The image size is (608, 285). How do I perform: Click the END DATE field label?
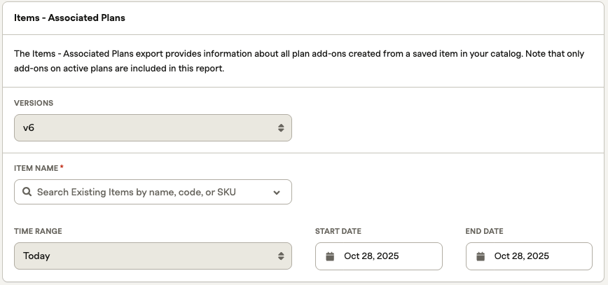(485, 231)
